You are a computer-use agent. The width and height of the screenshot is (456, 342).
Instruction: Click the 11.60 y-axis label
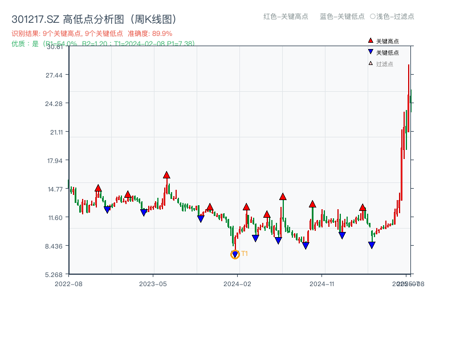point(55,218)
